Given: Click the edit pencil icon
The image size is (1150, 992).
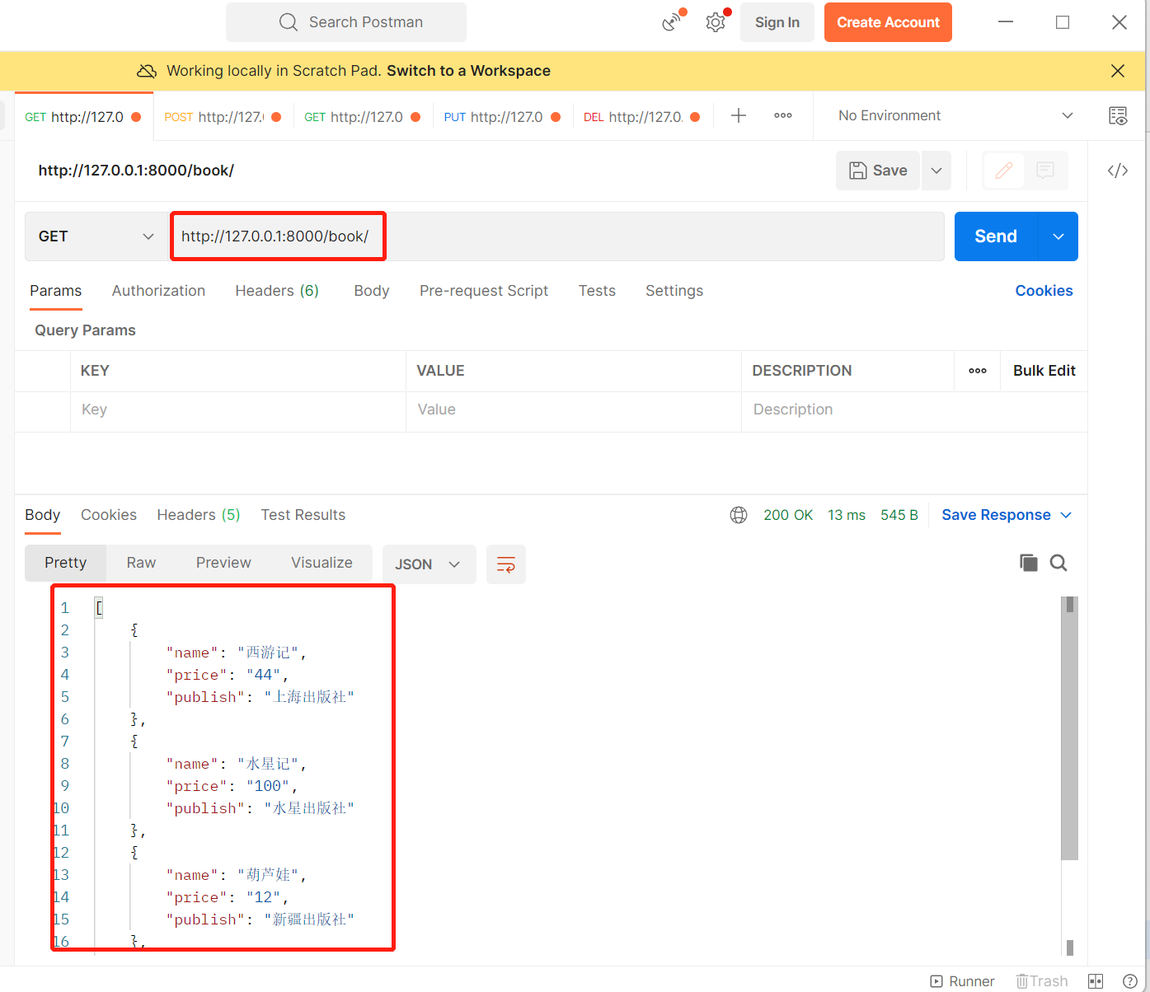Looking at the screenshot, I should (x=1004, y=171).
